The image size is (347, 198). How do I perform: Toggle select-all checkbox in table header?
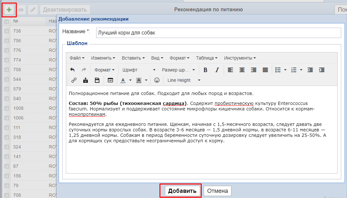point(6,22)
